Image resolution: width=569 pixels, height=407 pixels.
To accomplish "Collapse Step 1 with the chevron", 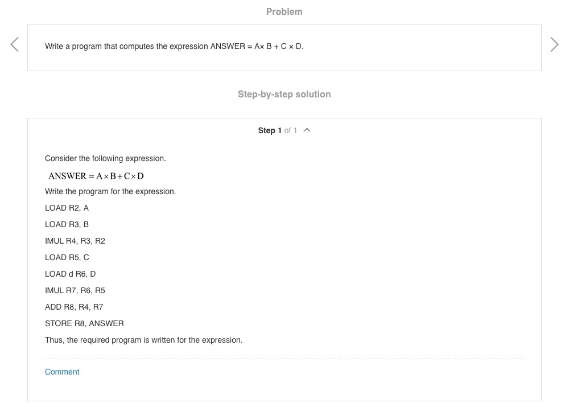I will point(307,130).
